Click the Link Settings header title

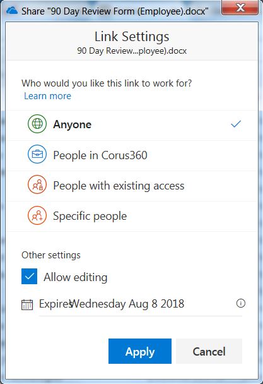(132, 37)
